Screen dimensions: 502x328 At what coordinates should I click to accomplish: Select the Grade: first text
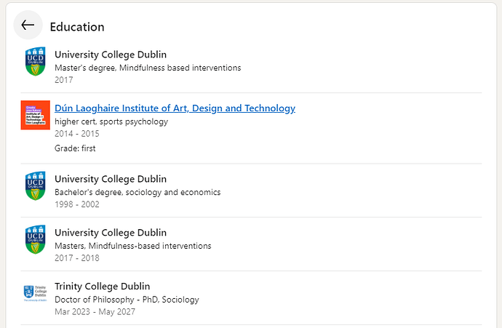click(x=75, y=148)
